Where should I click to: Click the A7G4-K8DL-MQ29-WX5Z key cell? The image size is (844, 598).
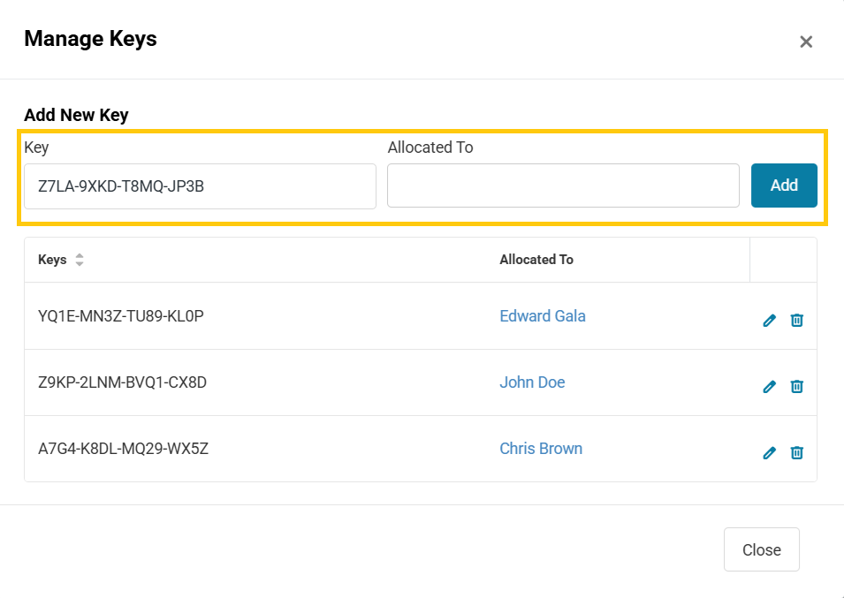pyautogui.click(x=123, y=448)
